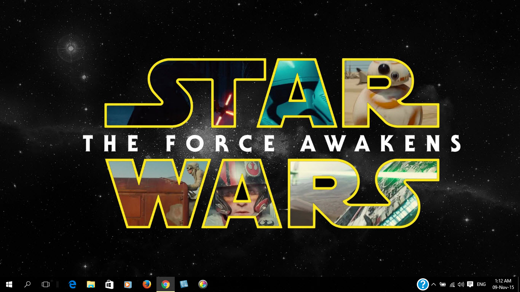Switch to the Google Chrome window
This screenshot has width=520, height=292.
[165, 284]
